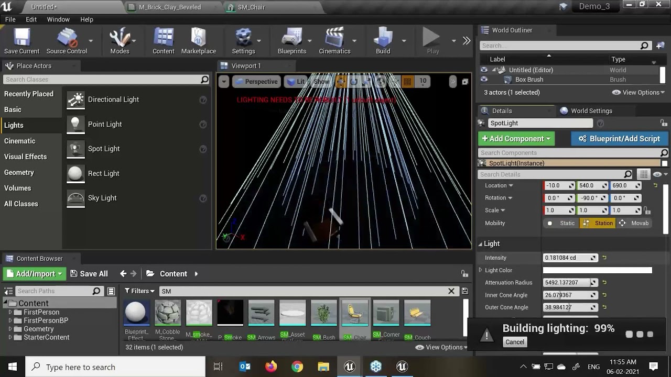Screen dimensions: 671x377
Task: Open the viewport options arrow dropdown
Action: point(224,82)
